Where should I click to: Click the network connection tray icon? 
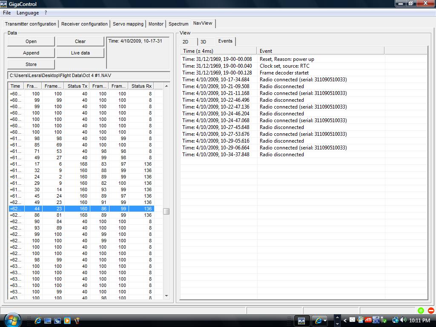395,320
